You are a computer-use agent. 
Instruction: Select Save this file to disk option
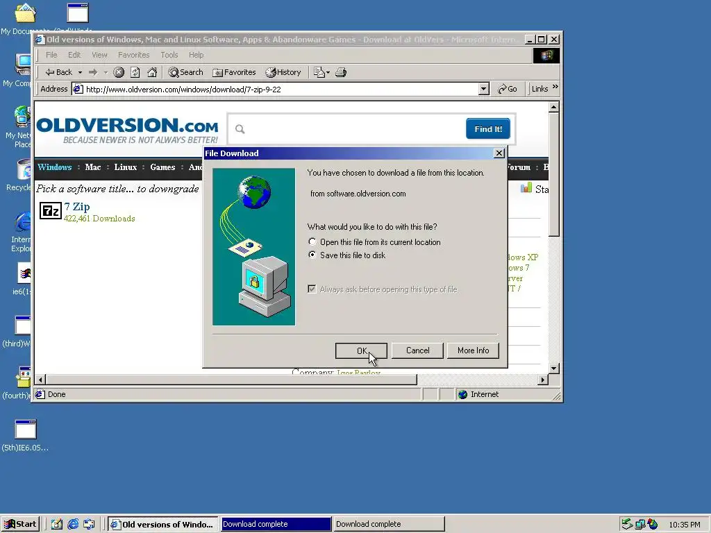point(312,255)
